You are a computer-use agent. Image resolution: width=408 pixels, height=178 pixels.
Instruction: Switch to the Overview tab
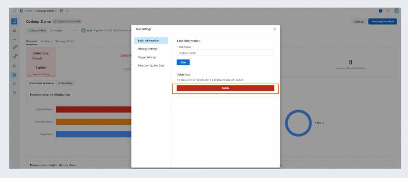coord(32,41)
